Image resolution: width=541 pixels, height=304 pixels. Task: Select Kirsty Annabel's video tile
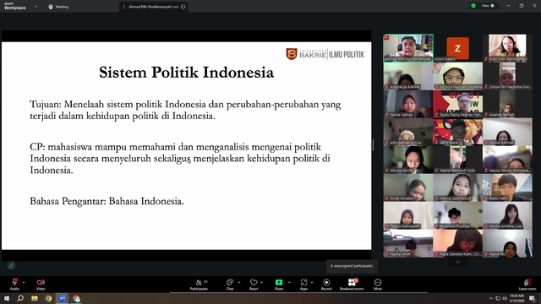[x=408, y=187]
